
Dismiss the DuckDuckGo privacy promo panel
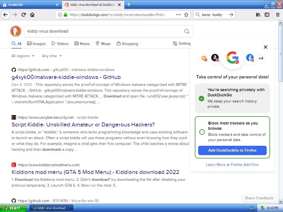pyautogui.click(x=266, y=47)
